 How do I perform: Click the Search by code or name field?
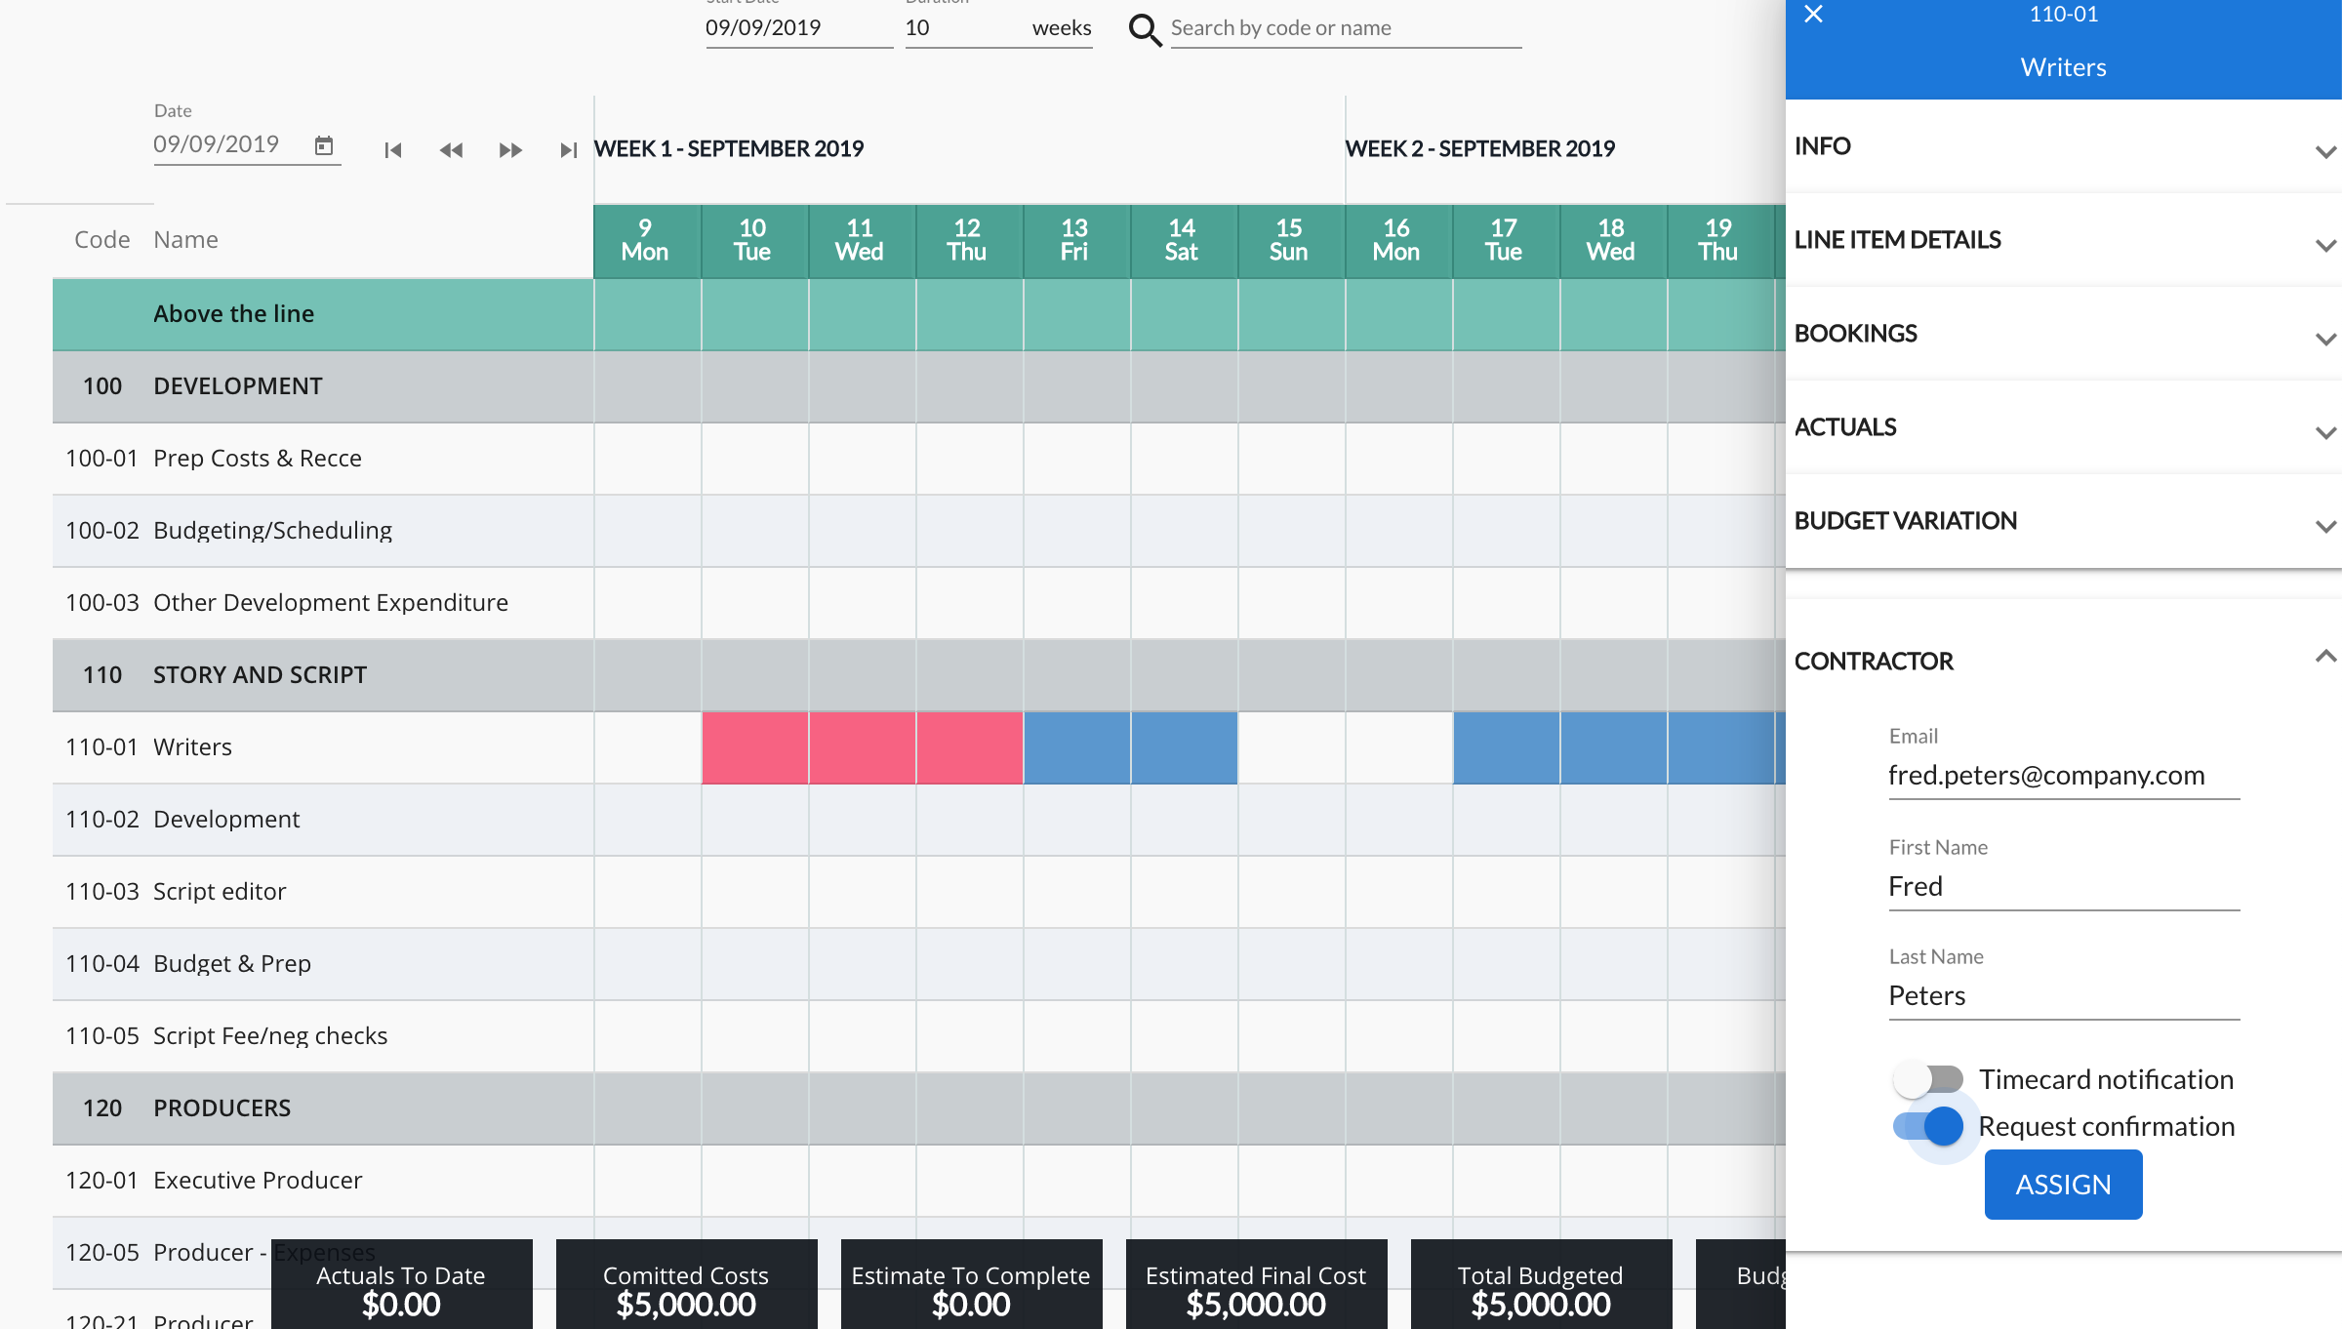point(1345,28)
